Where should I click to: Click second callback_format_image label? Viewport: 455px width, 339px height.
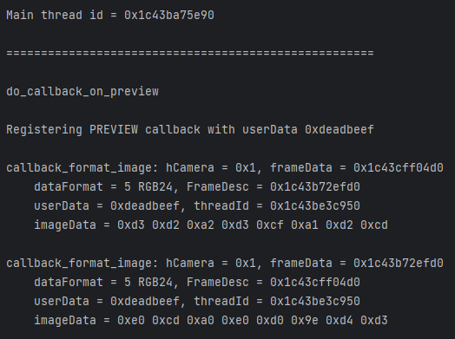82,264
